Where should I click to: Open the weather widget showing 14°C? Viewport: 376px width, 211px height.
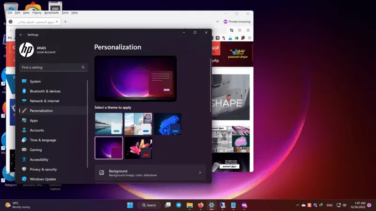(18, 205)
